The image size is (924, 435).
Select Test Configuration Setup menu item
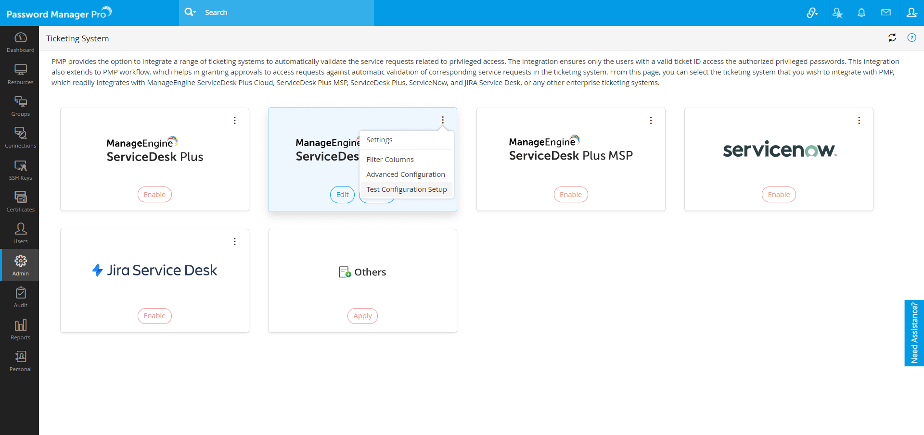(406, 189)
